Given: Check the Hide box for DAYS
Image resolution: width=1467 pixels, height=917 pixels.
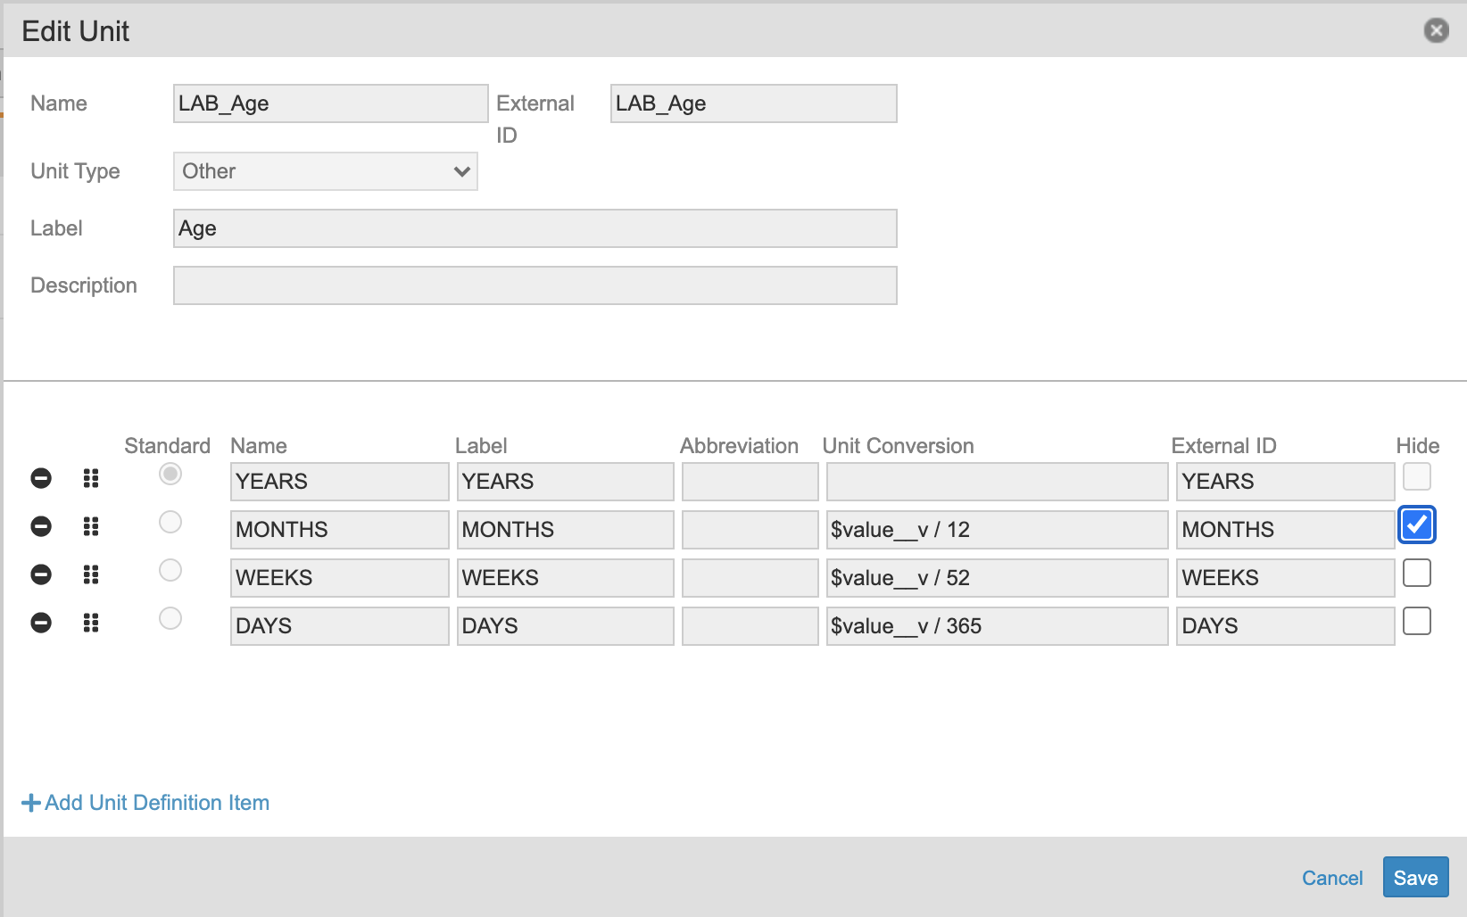Looking at the screenshot, I should pyautogui.click(x=1416, y=621).
